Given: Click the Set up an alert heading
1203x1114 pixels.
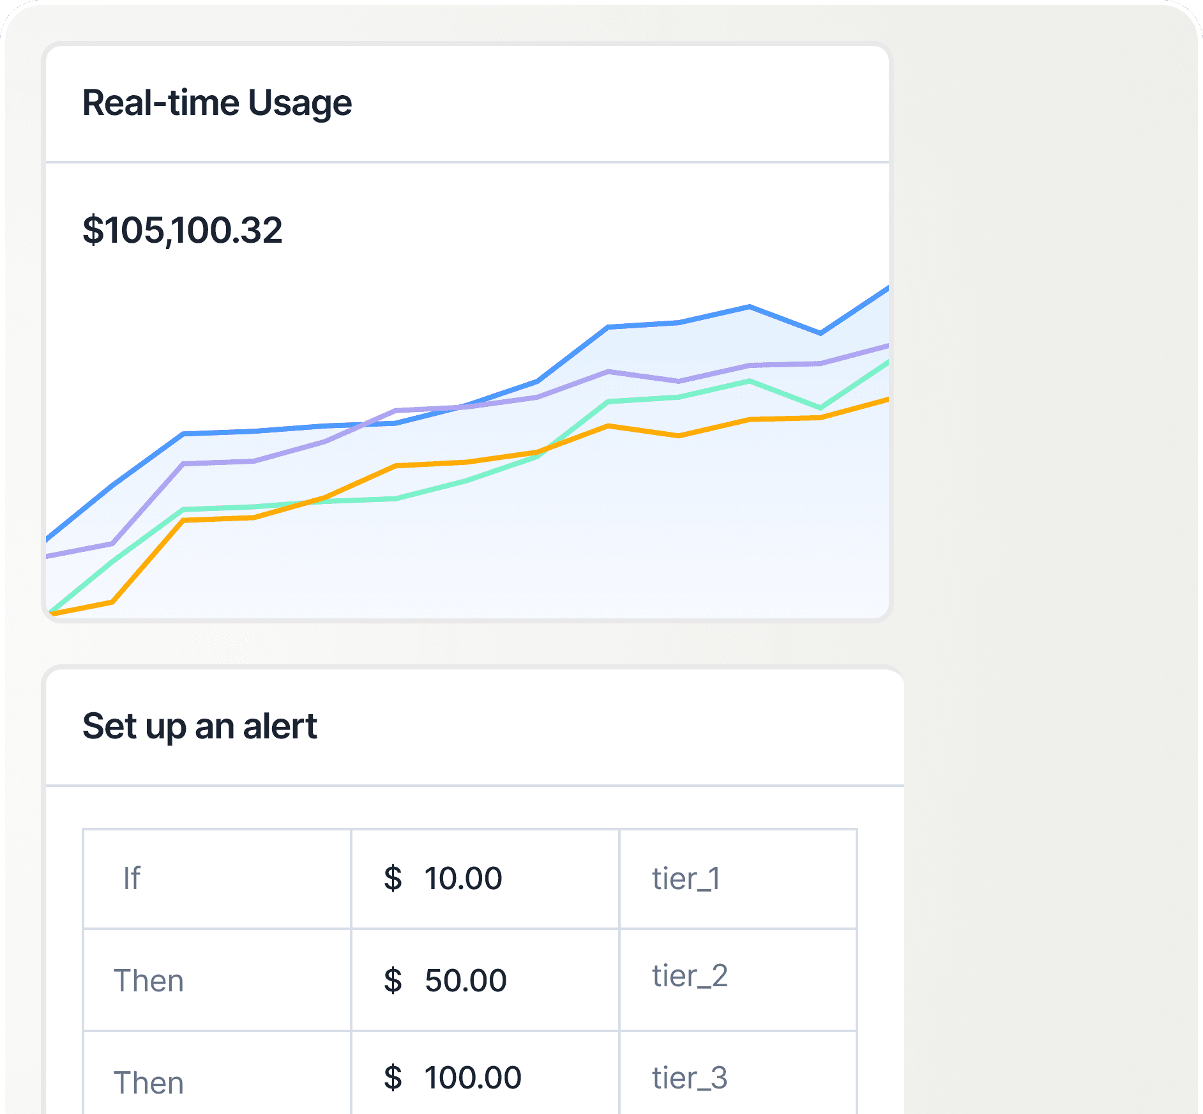Looking at the screenshot, I should click(x=199, y=726).
